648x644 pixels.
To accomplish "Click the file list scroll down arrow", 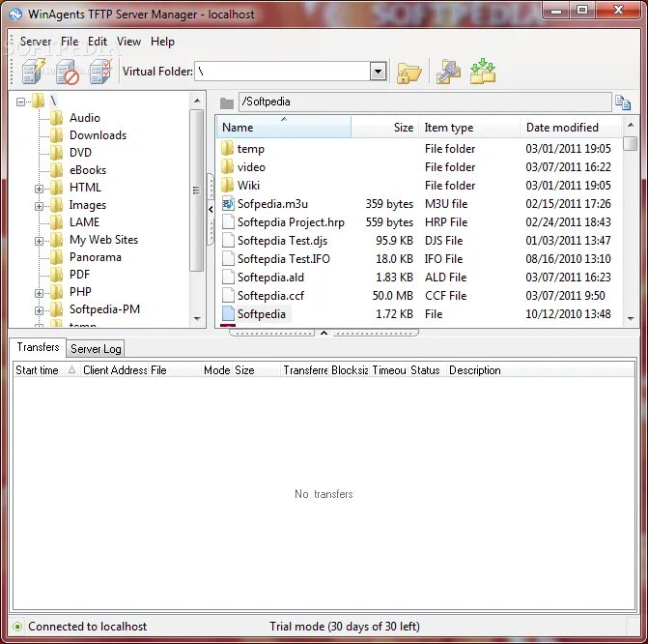I will 631,318.
